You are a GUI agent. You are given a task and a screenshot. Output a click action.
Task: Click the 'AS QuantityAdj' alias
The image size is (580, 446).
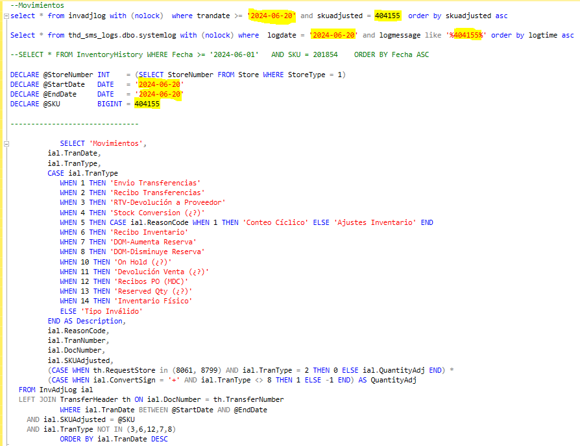tap(387, 380)
